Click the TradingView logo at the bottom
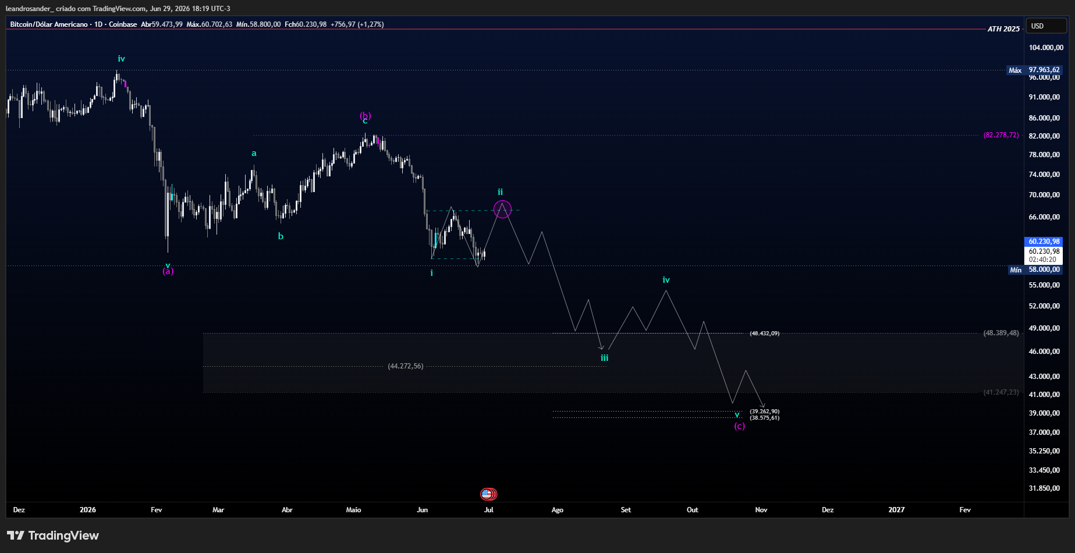This screenshot has width=1075, height=553. (53, 536)
